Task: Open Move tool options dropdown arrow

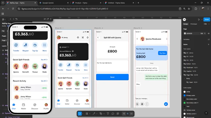Action: point(83,114)
